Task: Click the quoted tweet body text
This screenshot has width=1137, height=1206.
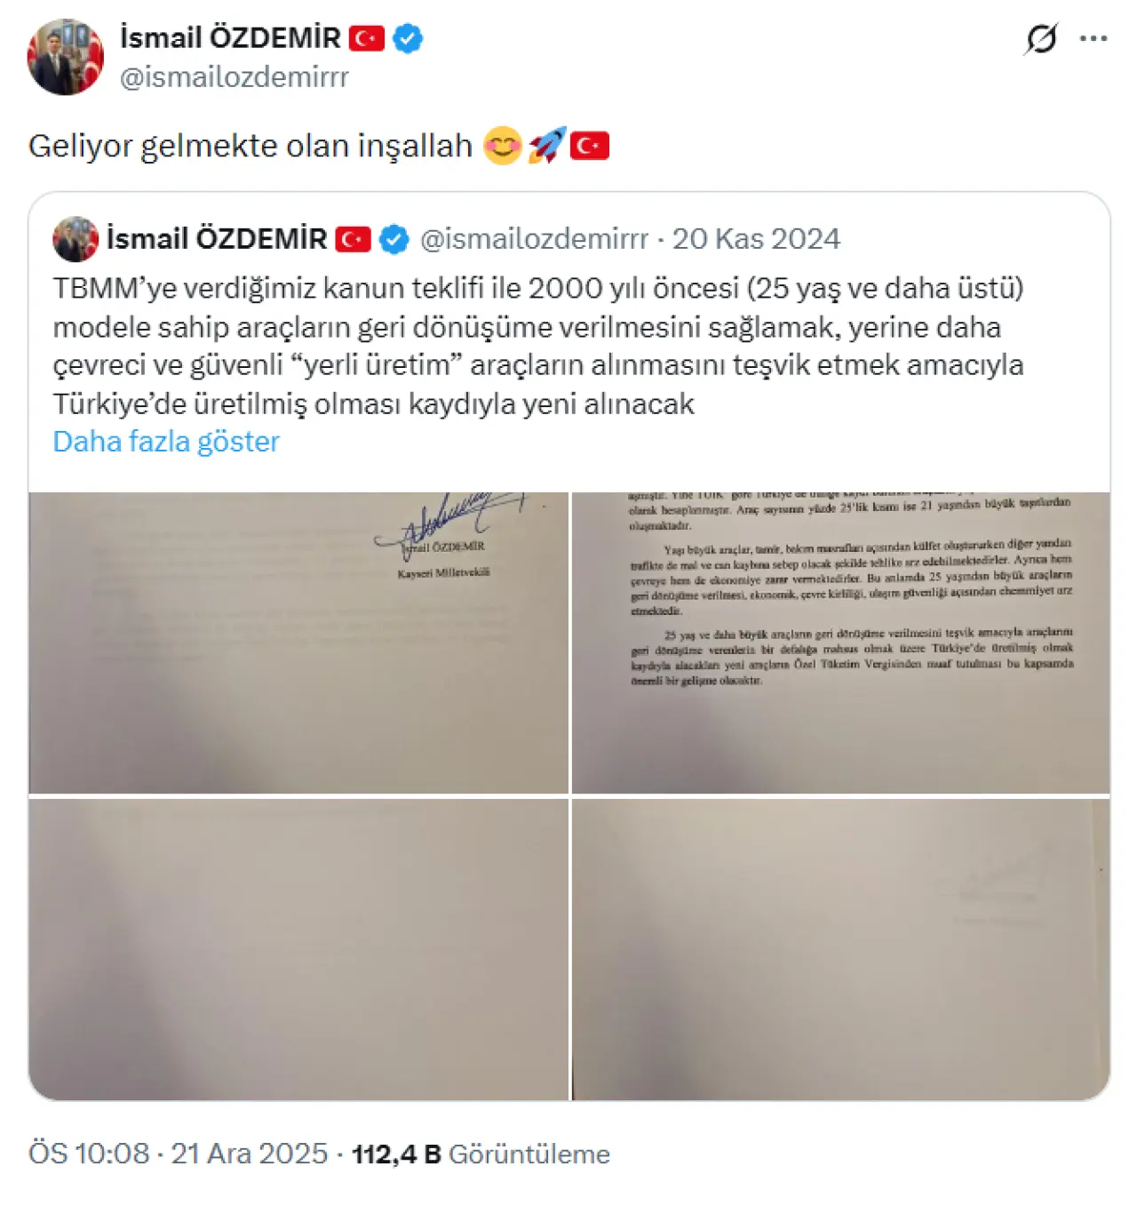Action: point(538,346)
